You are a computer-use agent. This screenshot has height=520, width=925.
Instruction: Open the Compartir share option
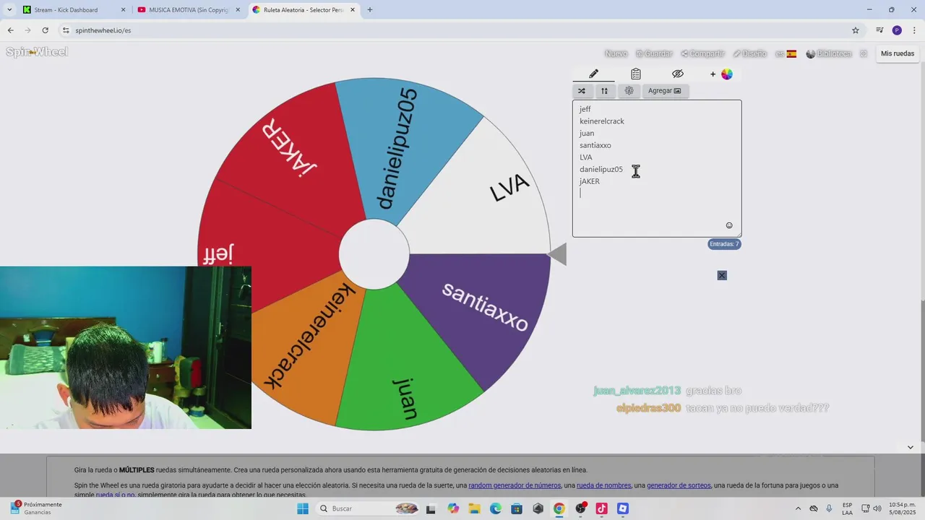point(702,53)
